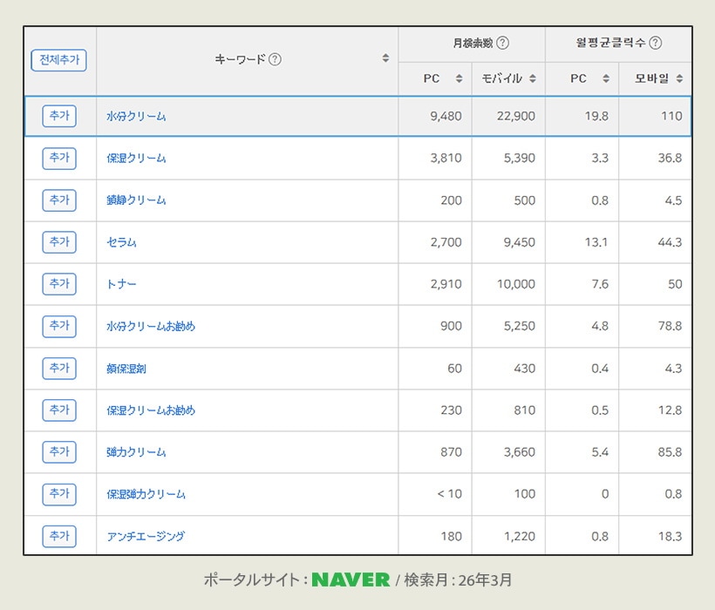Add the アンチエージング keyword
Screen dimensions: 715x610
(59, 536)
